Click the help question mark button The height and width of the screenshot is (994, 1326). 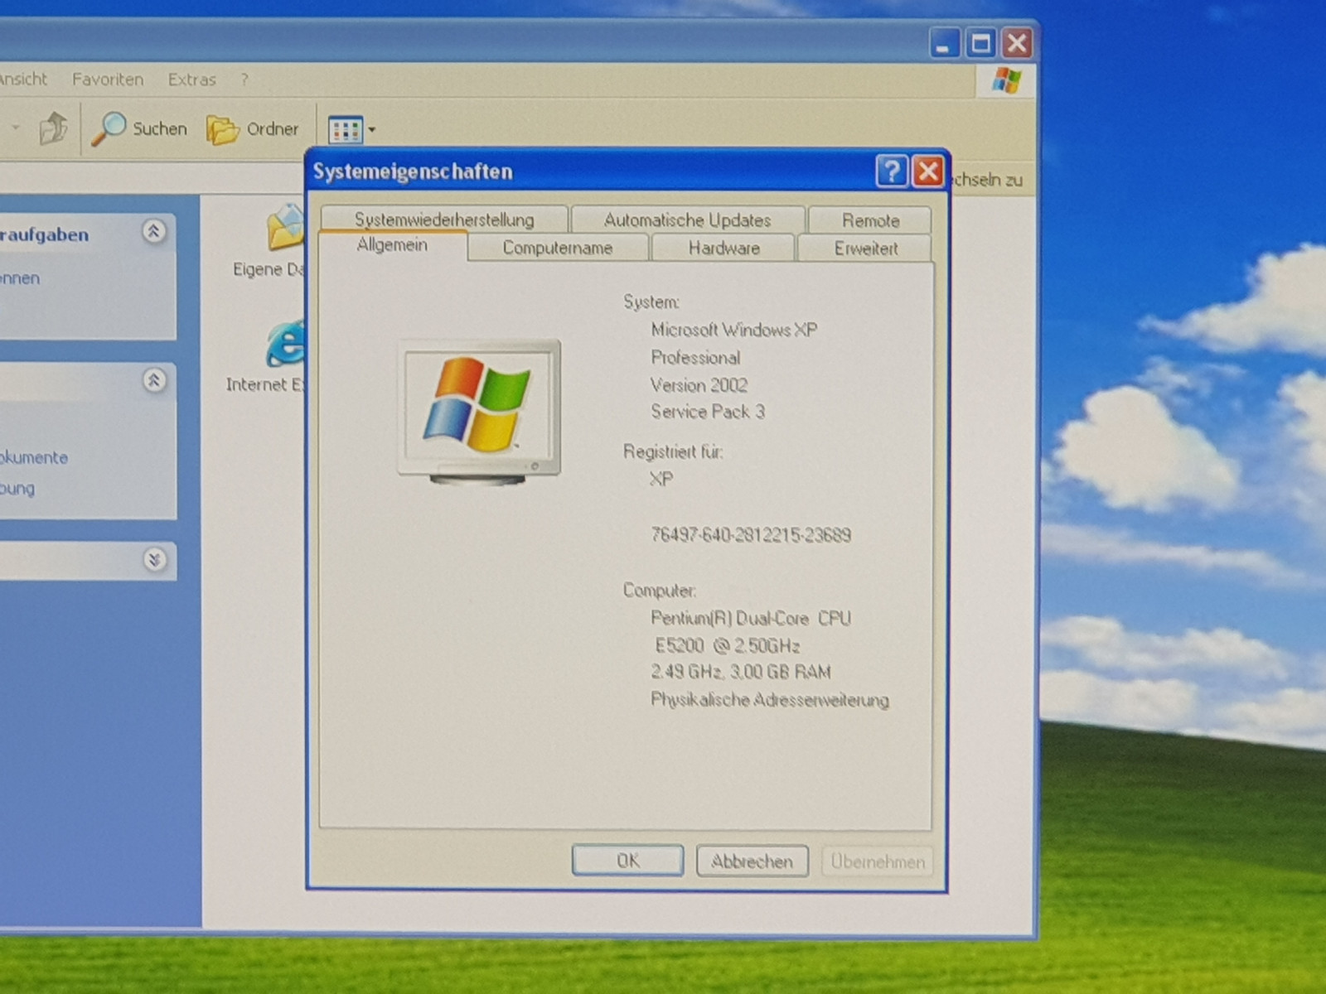(891, 171)
